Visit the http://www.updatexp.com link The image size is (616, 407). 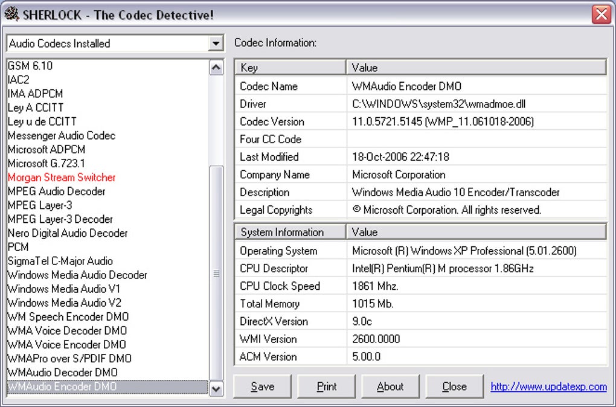pos(549,386)
